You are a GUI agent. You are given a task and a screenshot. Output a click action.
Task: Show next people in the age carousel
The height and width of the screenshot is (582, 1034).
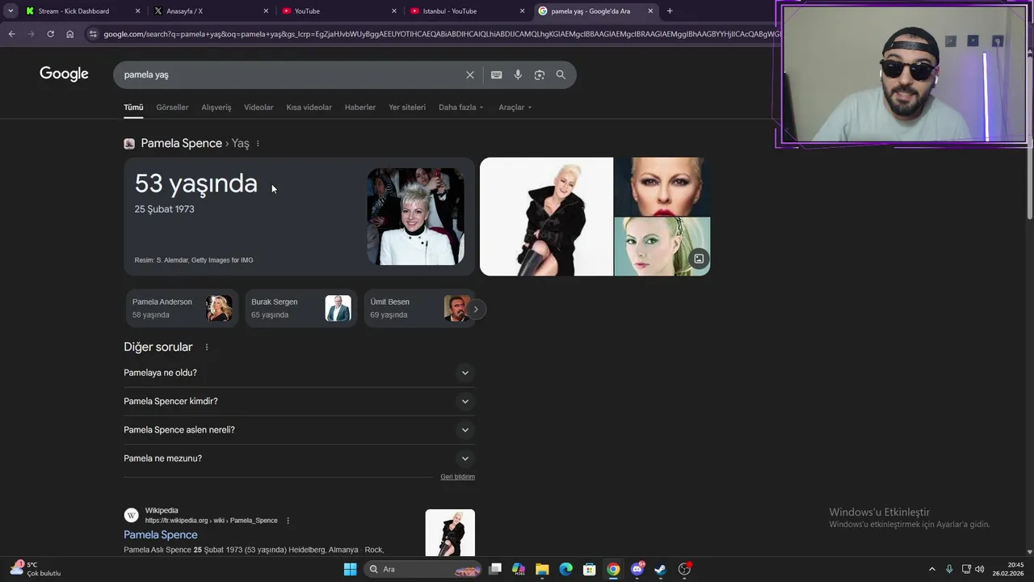coord(476,309)
